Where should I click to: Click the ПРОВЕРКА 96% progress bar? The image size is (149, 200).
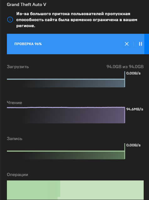(76, 44)
